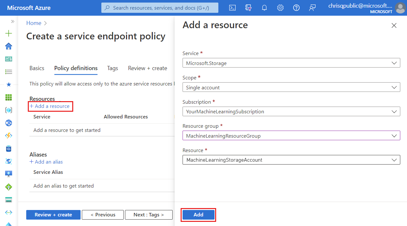Open the Favorites star in sidebar
Screen dimensions: 407x226
(9, 85)
